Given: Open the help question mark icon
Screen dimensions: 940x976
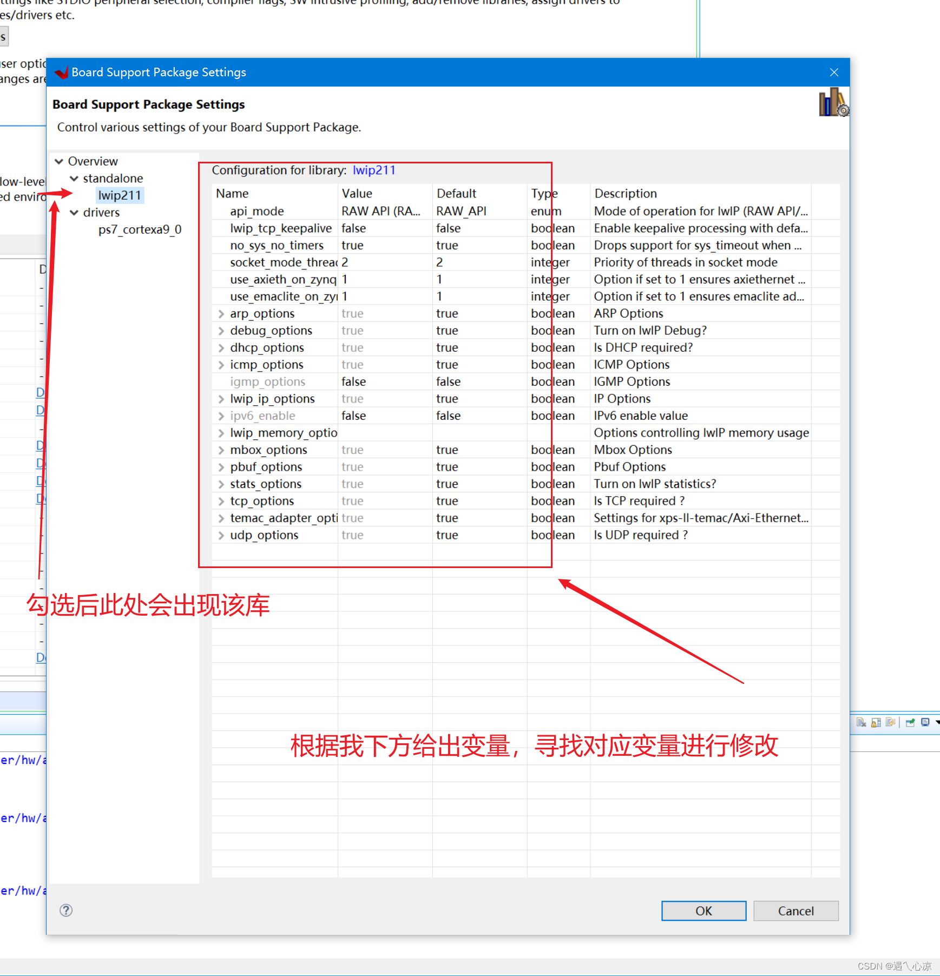Looking at the screenshot, I should tap(66, 910).
